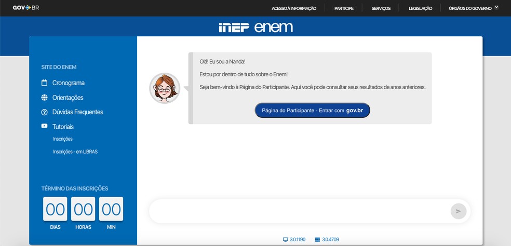Click the 'SITE DO ENEM' heading

point(59,67)
